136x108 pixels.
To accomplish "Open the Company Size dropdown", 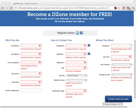I will pyautogui.click(x=122, y=75).
